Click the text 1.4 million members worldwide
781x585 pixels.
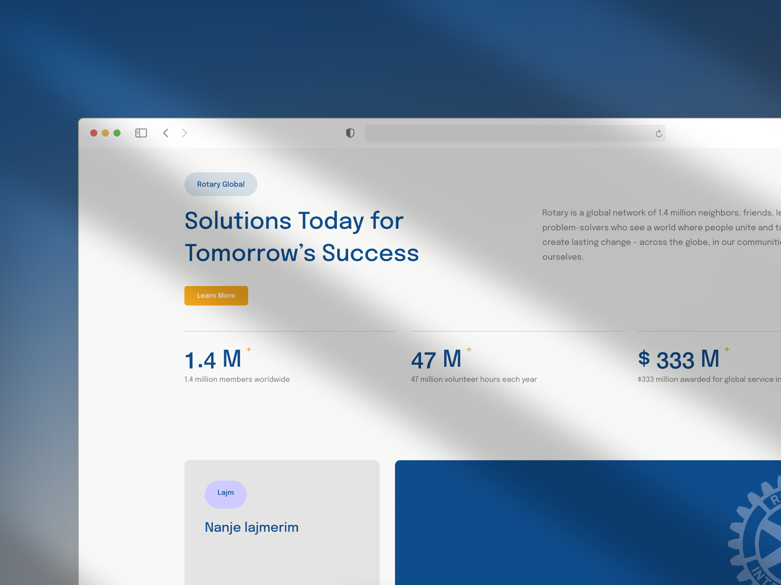click(x=237, y=379)
